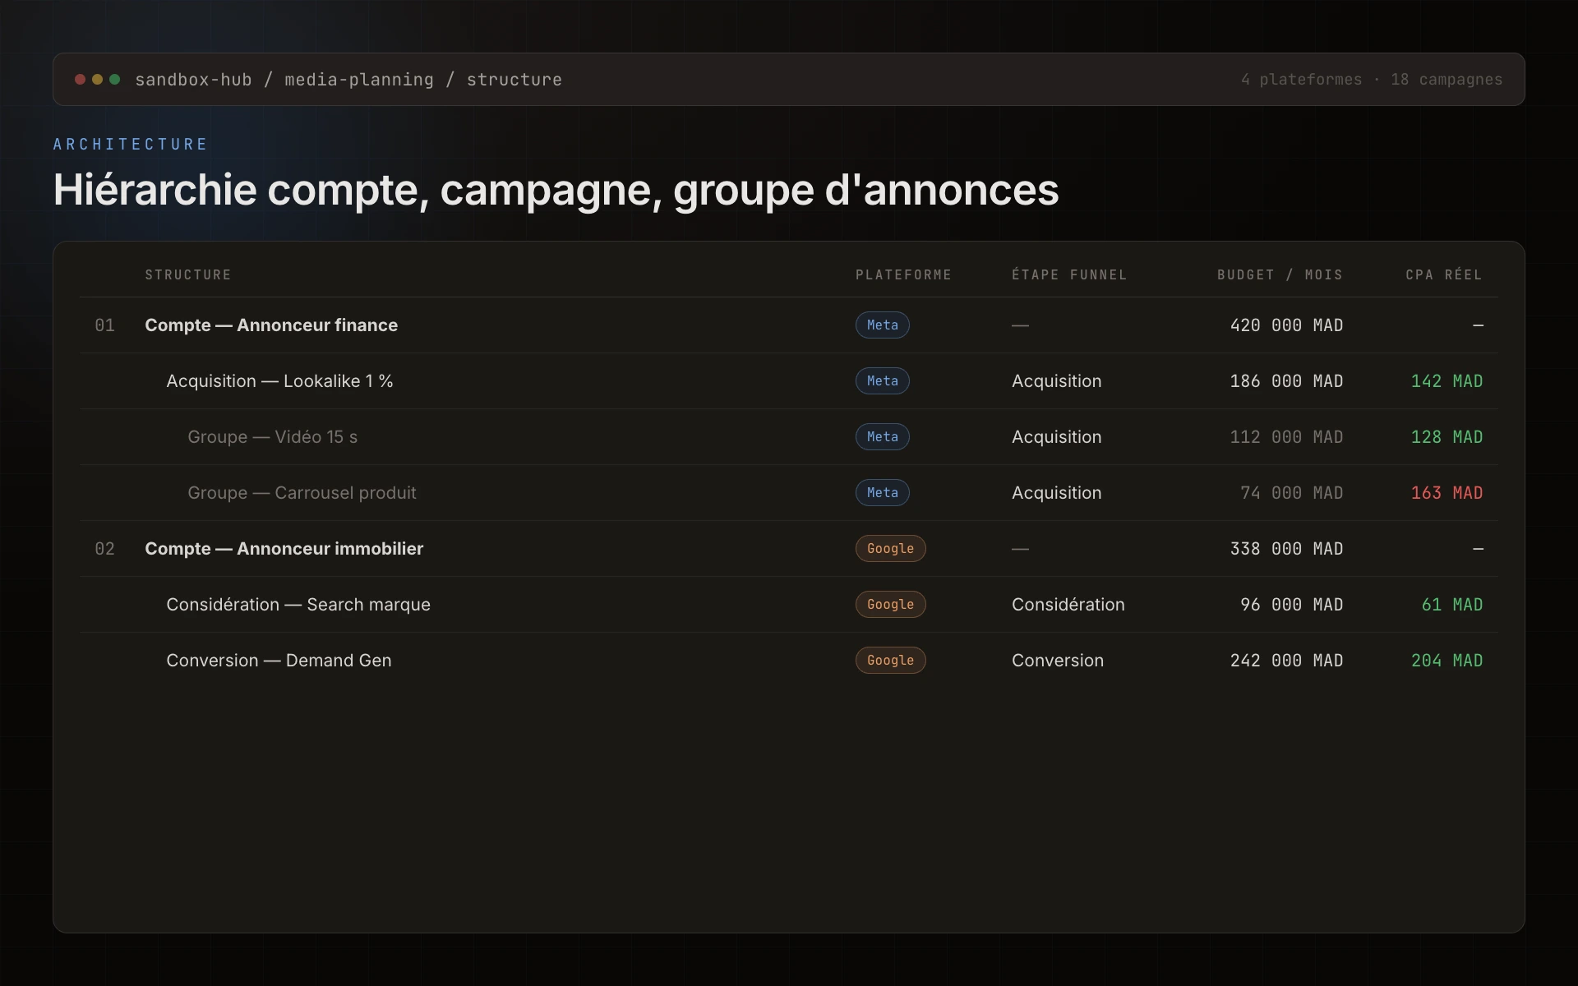Click the Meta badge for Annonceur finance
Image resolution: width=1578 pixels, height=986 pixels.
(x=882, y=325)
